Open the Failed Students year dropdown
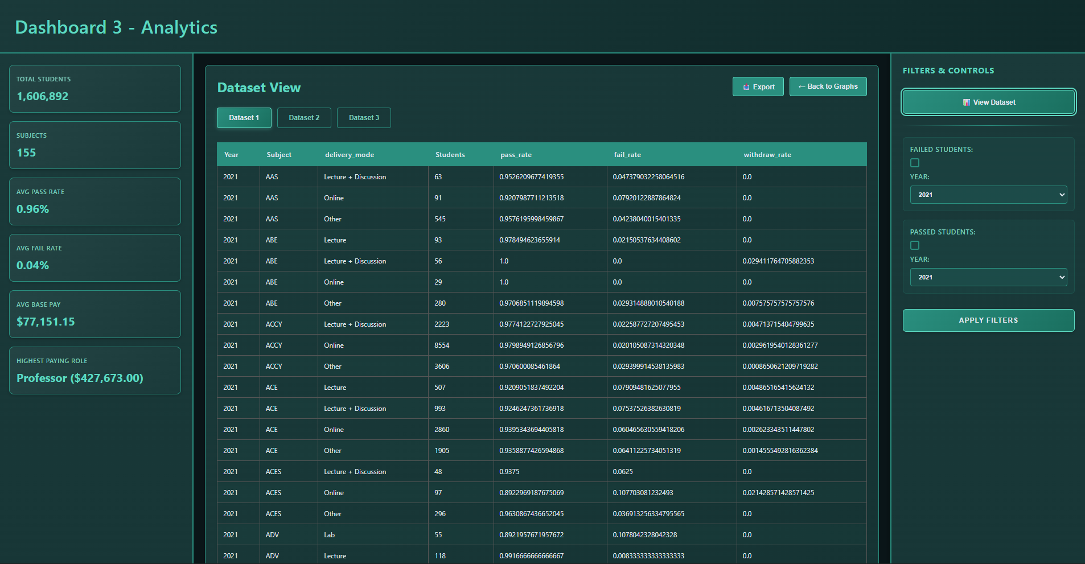1085x564 pixels. [x=988, y=195]
